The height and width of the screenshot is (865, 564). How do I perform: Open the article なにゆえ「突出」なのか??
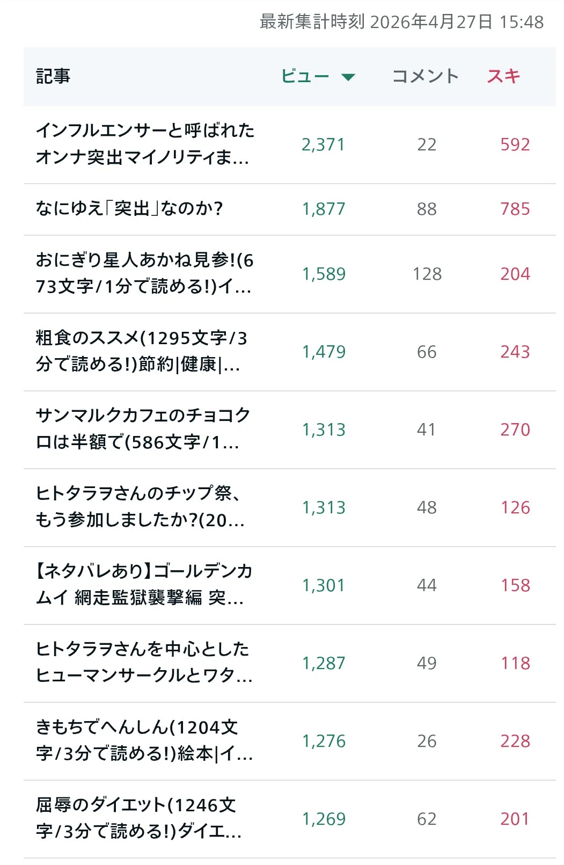tap(129, 208)
